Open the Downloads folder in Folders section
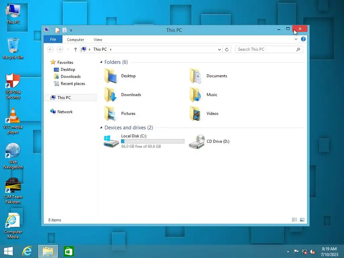The height and width of the screenshot is (258, 344). click(111, 95)
